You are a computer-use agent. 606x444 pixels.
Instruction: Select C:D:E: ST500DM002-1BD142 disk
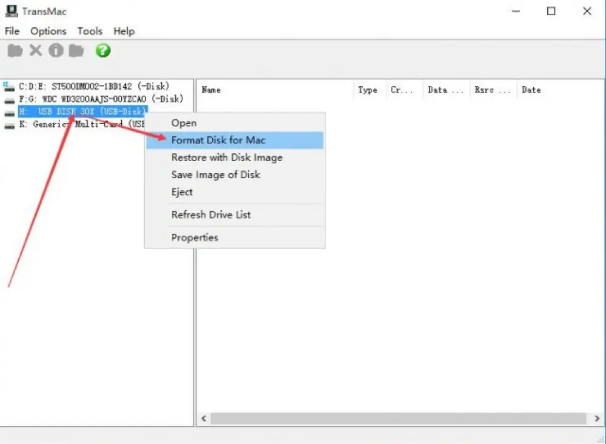(x=94, y=86)
